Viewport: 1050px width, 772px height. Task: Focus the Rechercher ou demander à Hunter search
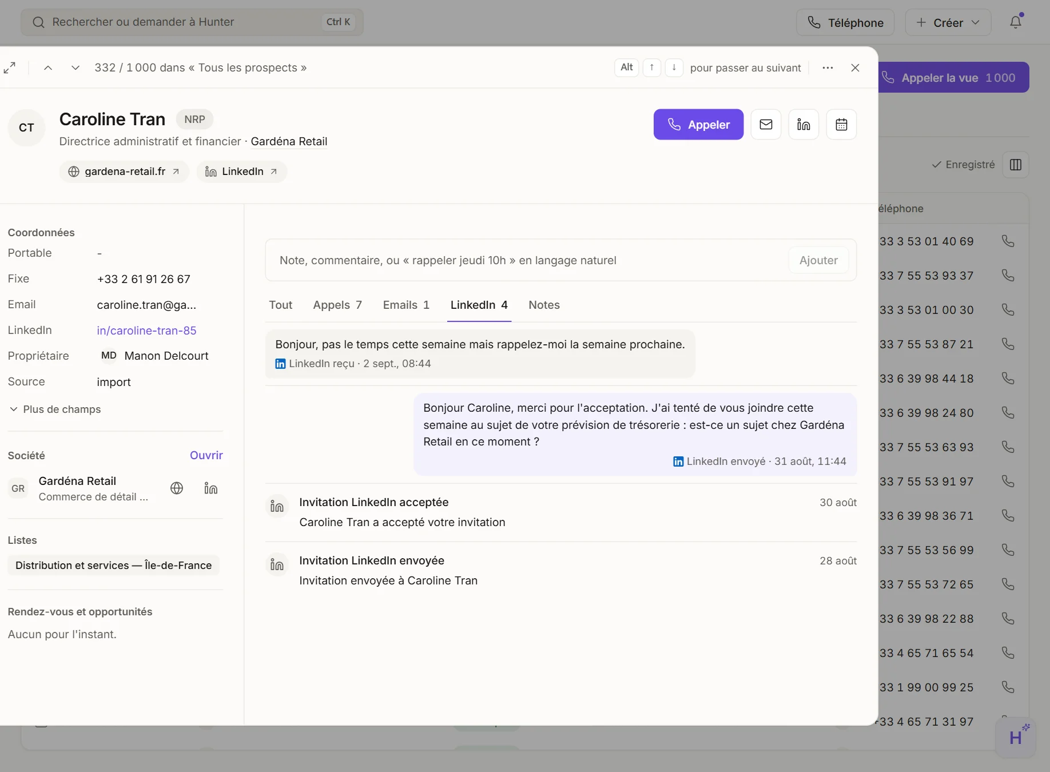(192, 22)
